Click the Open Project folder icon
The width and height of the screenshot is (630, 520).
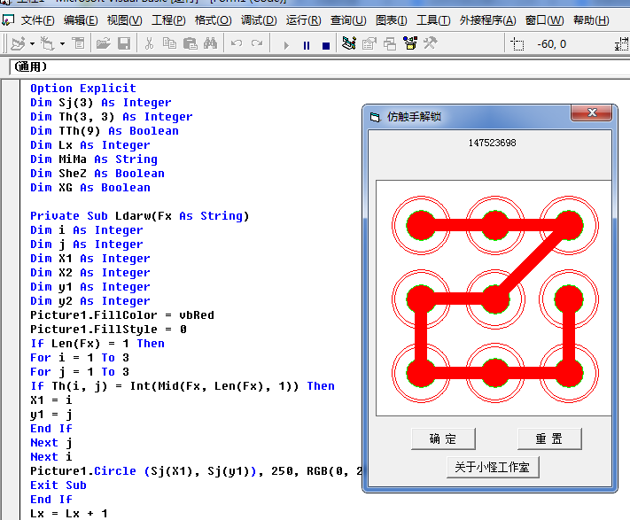tap(103, 43)
